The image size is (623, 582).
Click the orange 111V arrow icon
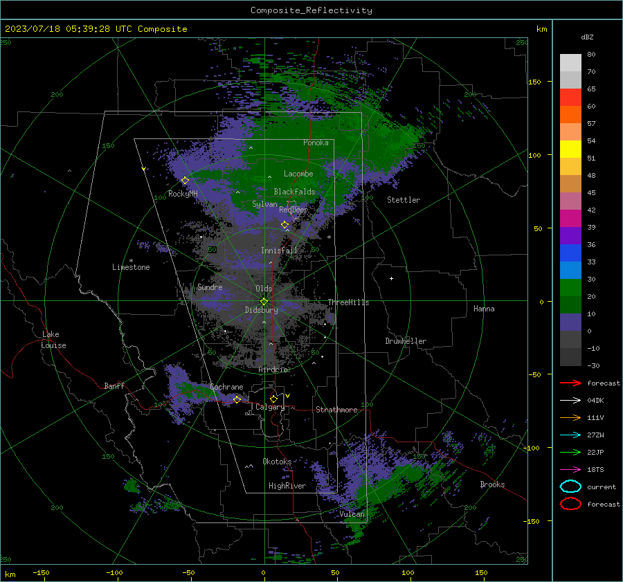[x=570, y=417]
